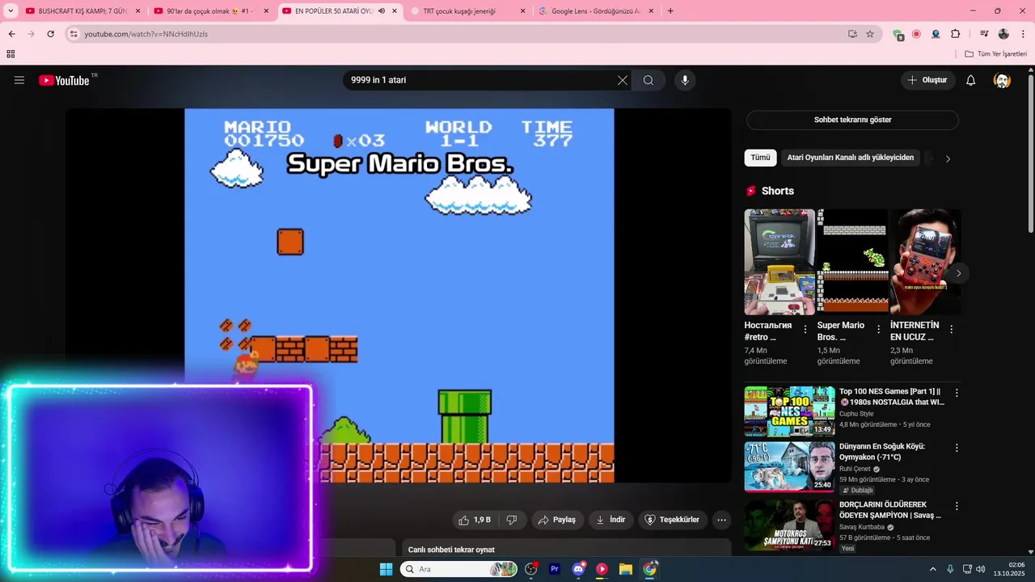
Task: Open Discord from the taskbar
Action: [x=579, y=569]
